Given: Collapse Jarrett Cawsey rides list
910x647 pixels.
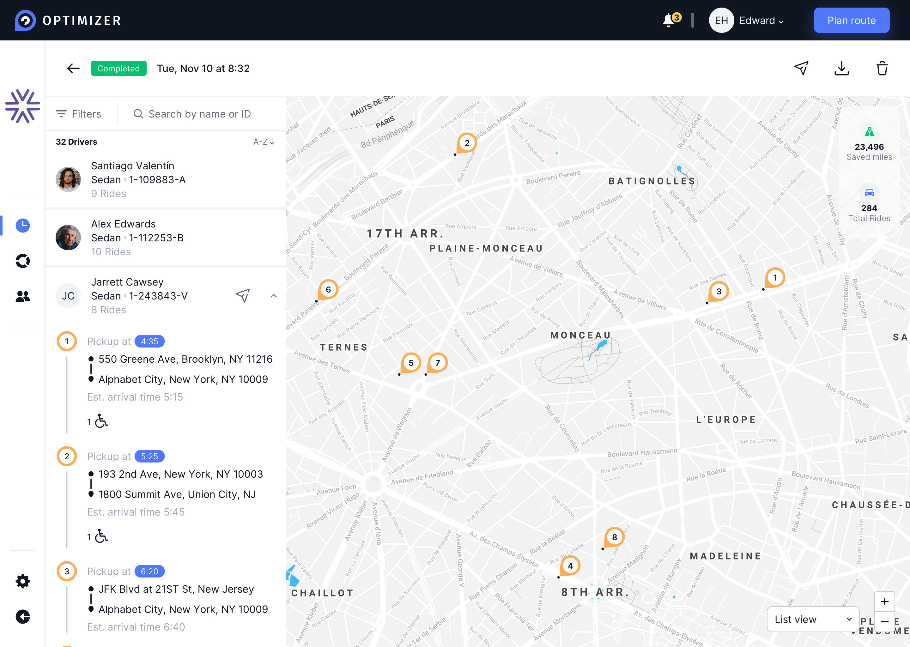Looking at the screenshot, I should point(274,296).
